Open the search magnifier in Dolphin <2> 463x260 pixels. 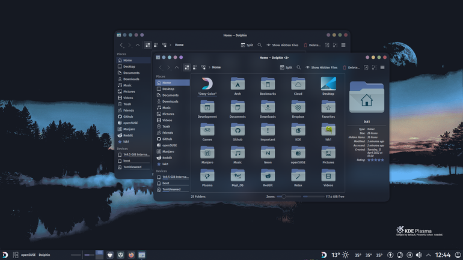(298, 67)
